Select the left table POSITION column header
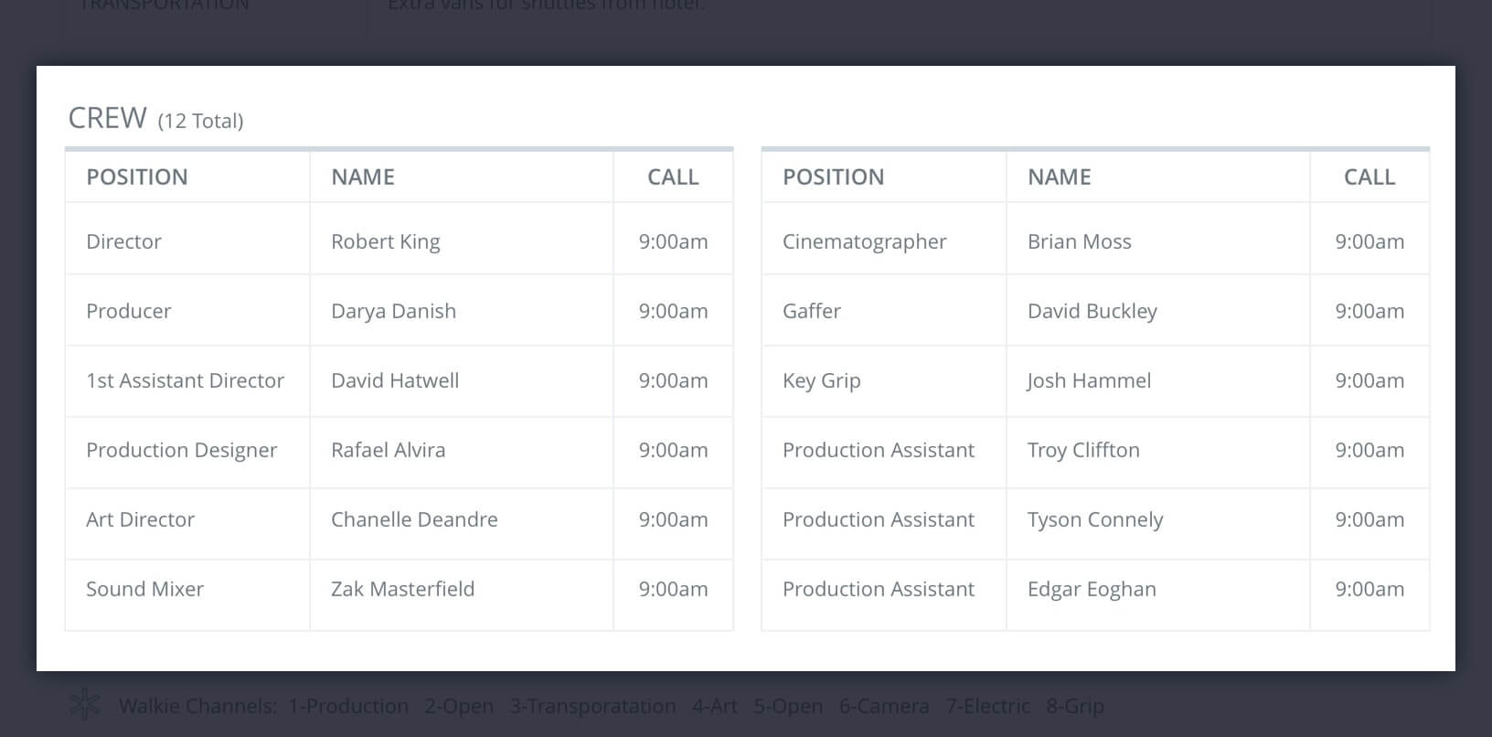 tap(137, 177)
